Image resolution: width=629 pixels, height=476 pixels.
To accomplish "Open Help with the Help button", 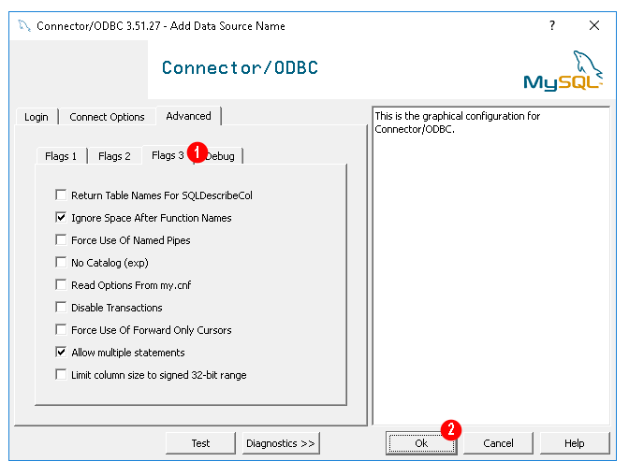I will 575,443.
